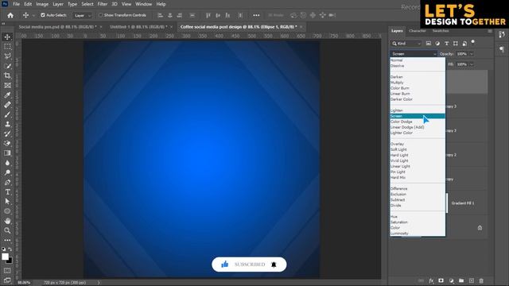
Task: Enable Show Transform Controls checkbox
Action: click(x=101, y=15)
